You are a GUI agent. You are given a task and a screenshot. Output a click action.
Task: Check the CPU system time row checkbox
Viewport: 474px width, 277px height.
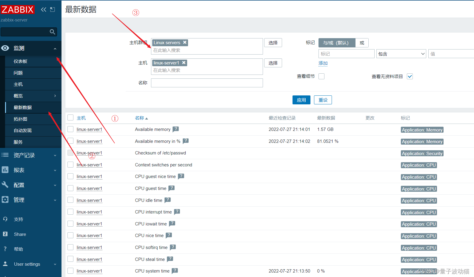tap(70, 271)
